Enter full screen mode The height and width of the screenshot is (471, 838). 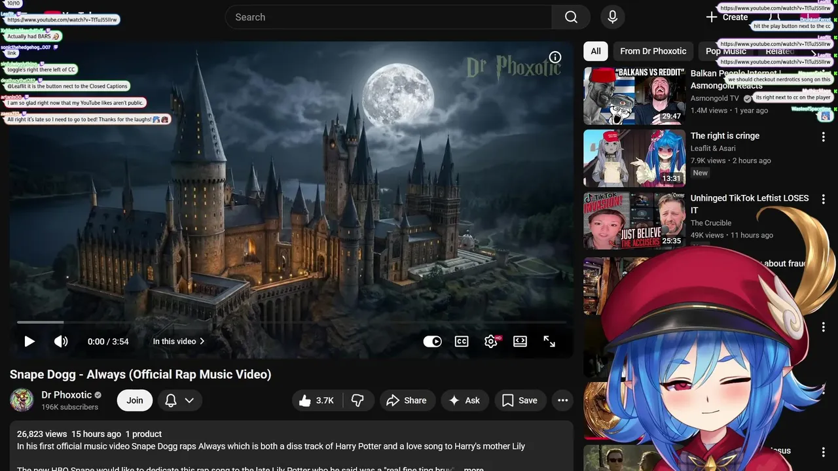(x=549, y=341)
